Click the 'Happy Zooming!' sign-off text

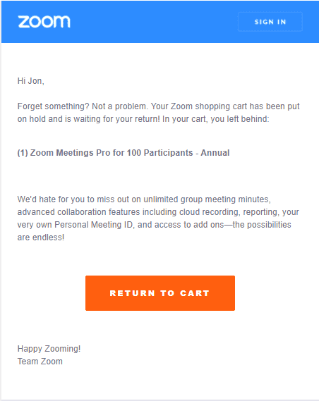[49, 349]
